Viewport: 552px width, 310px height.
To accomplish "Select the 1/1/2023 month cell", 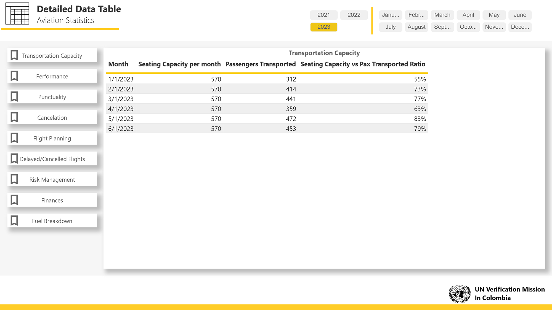I will coord(121,79).
